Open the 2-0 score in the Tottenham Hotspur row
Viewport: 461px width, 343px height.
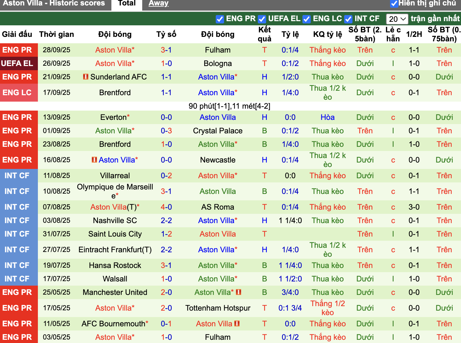coord(166,308)
